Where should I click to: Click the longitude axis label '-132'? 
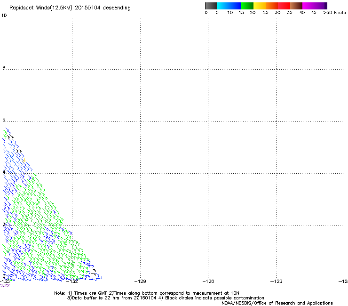pos(72,282)
